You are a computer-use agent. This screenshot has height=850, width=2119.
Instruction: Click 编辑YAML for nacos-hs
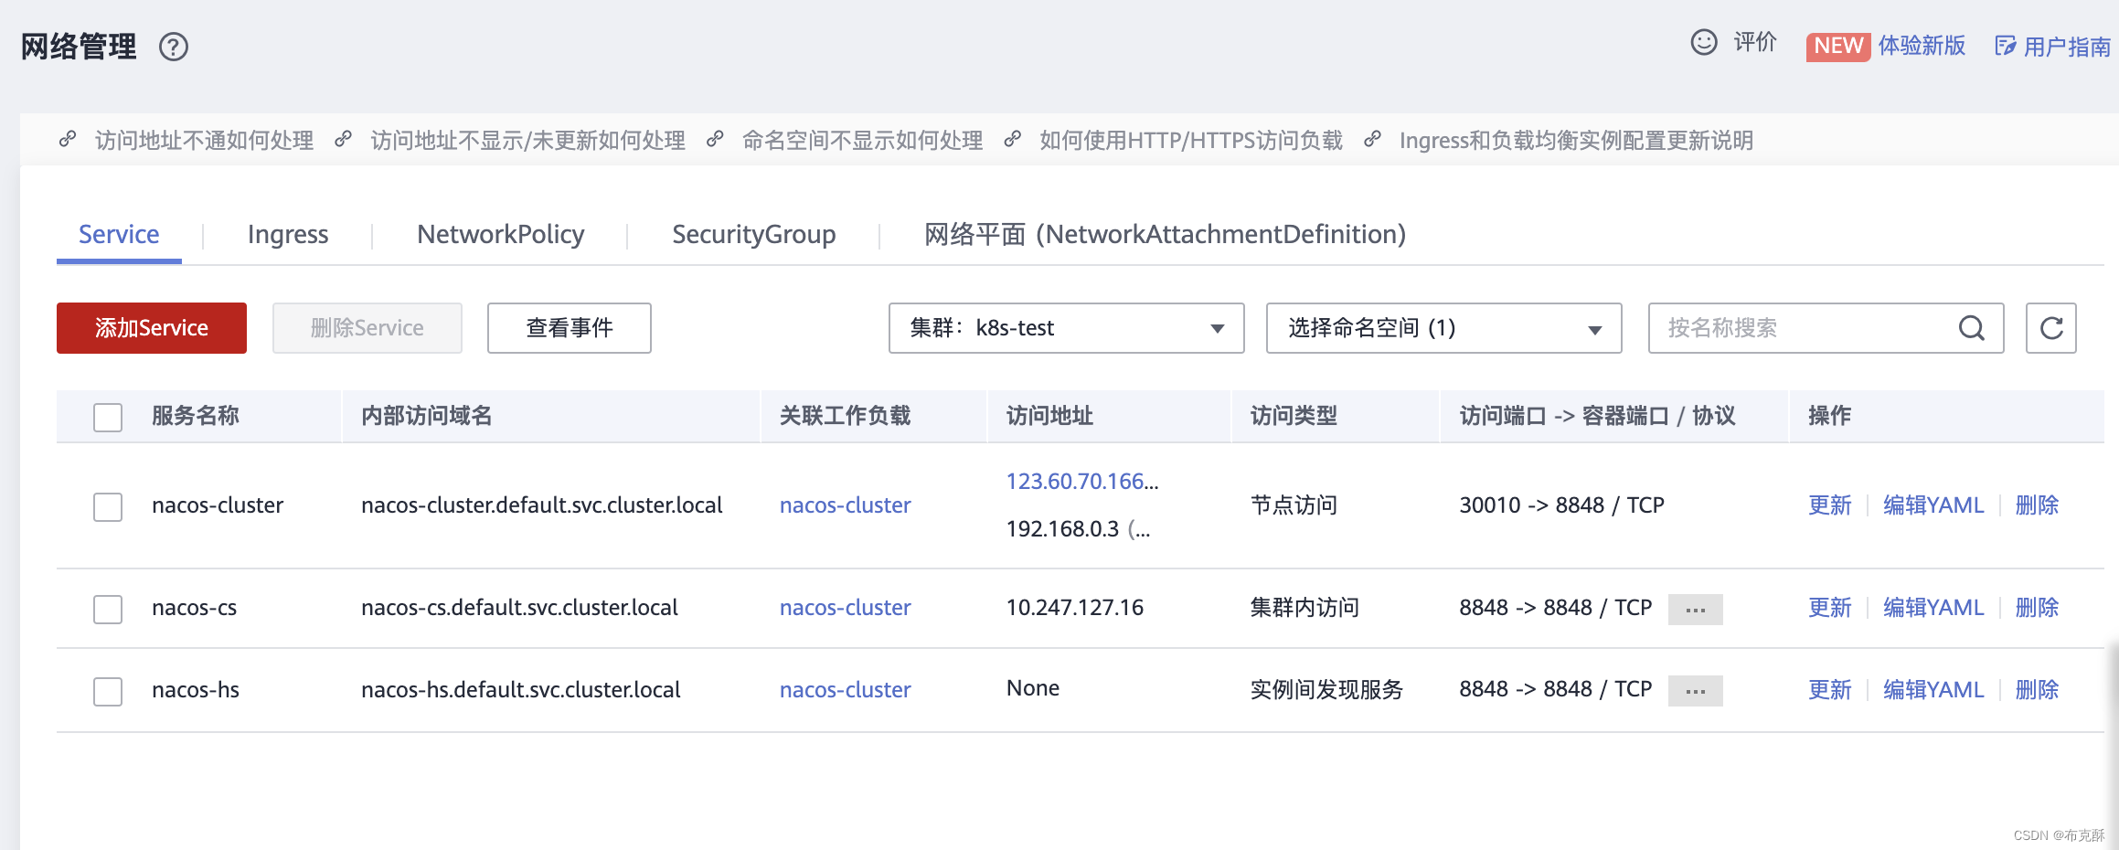(1933, 690)
